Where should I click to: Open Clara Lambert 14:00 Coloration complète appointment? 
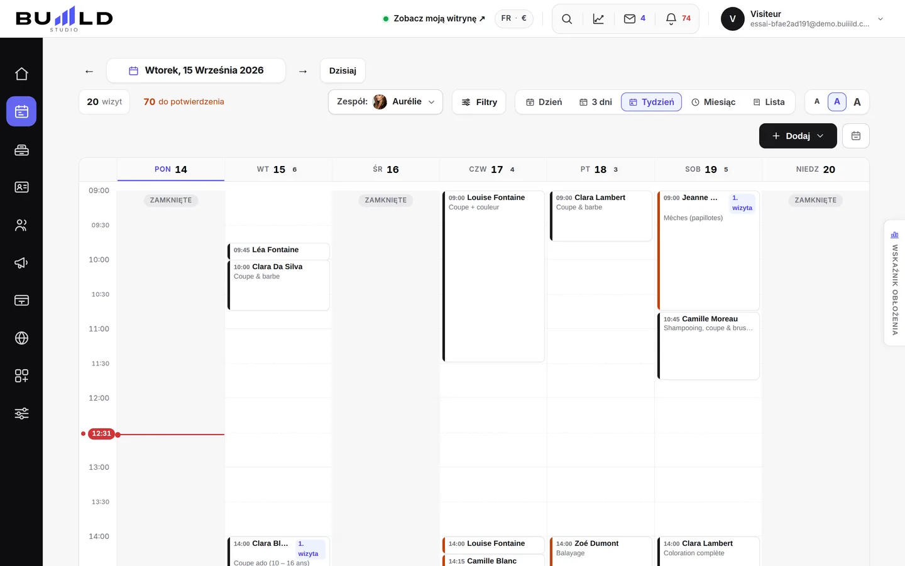(x=708, y=552)
